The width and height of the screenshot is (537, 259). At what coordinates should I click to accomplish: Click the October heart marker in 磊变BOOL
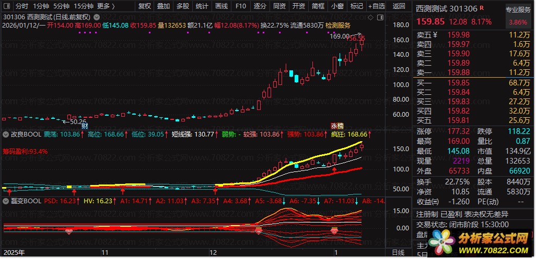coord(69,231)
